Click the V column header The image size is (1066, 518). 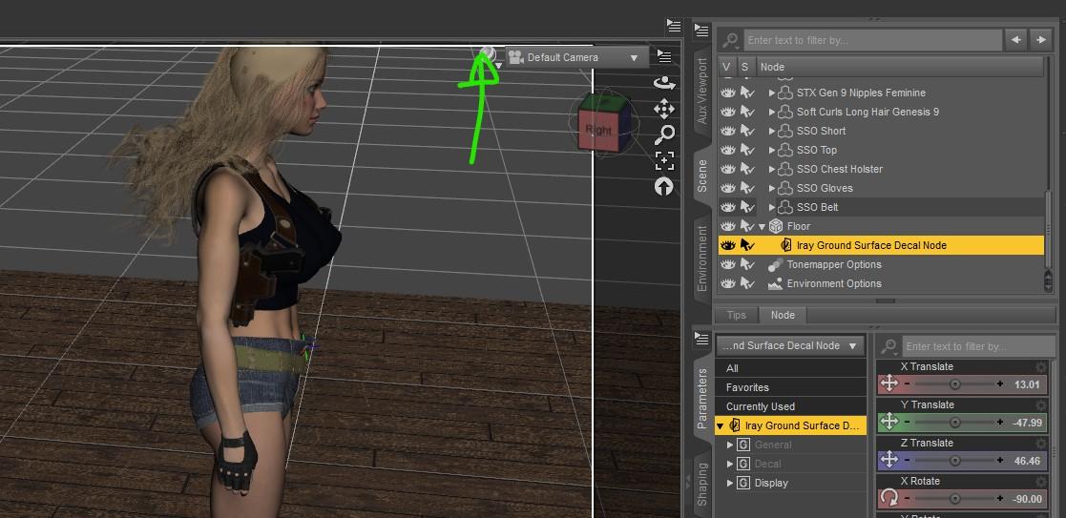pos(727,67)
